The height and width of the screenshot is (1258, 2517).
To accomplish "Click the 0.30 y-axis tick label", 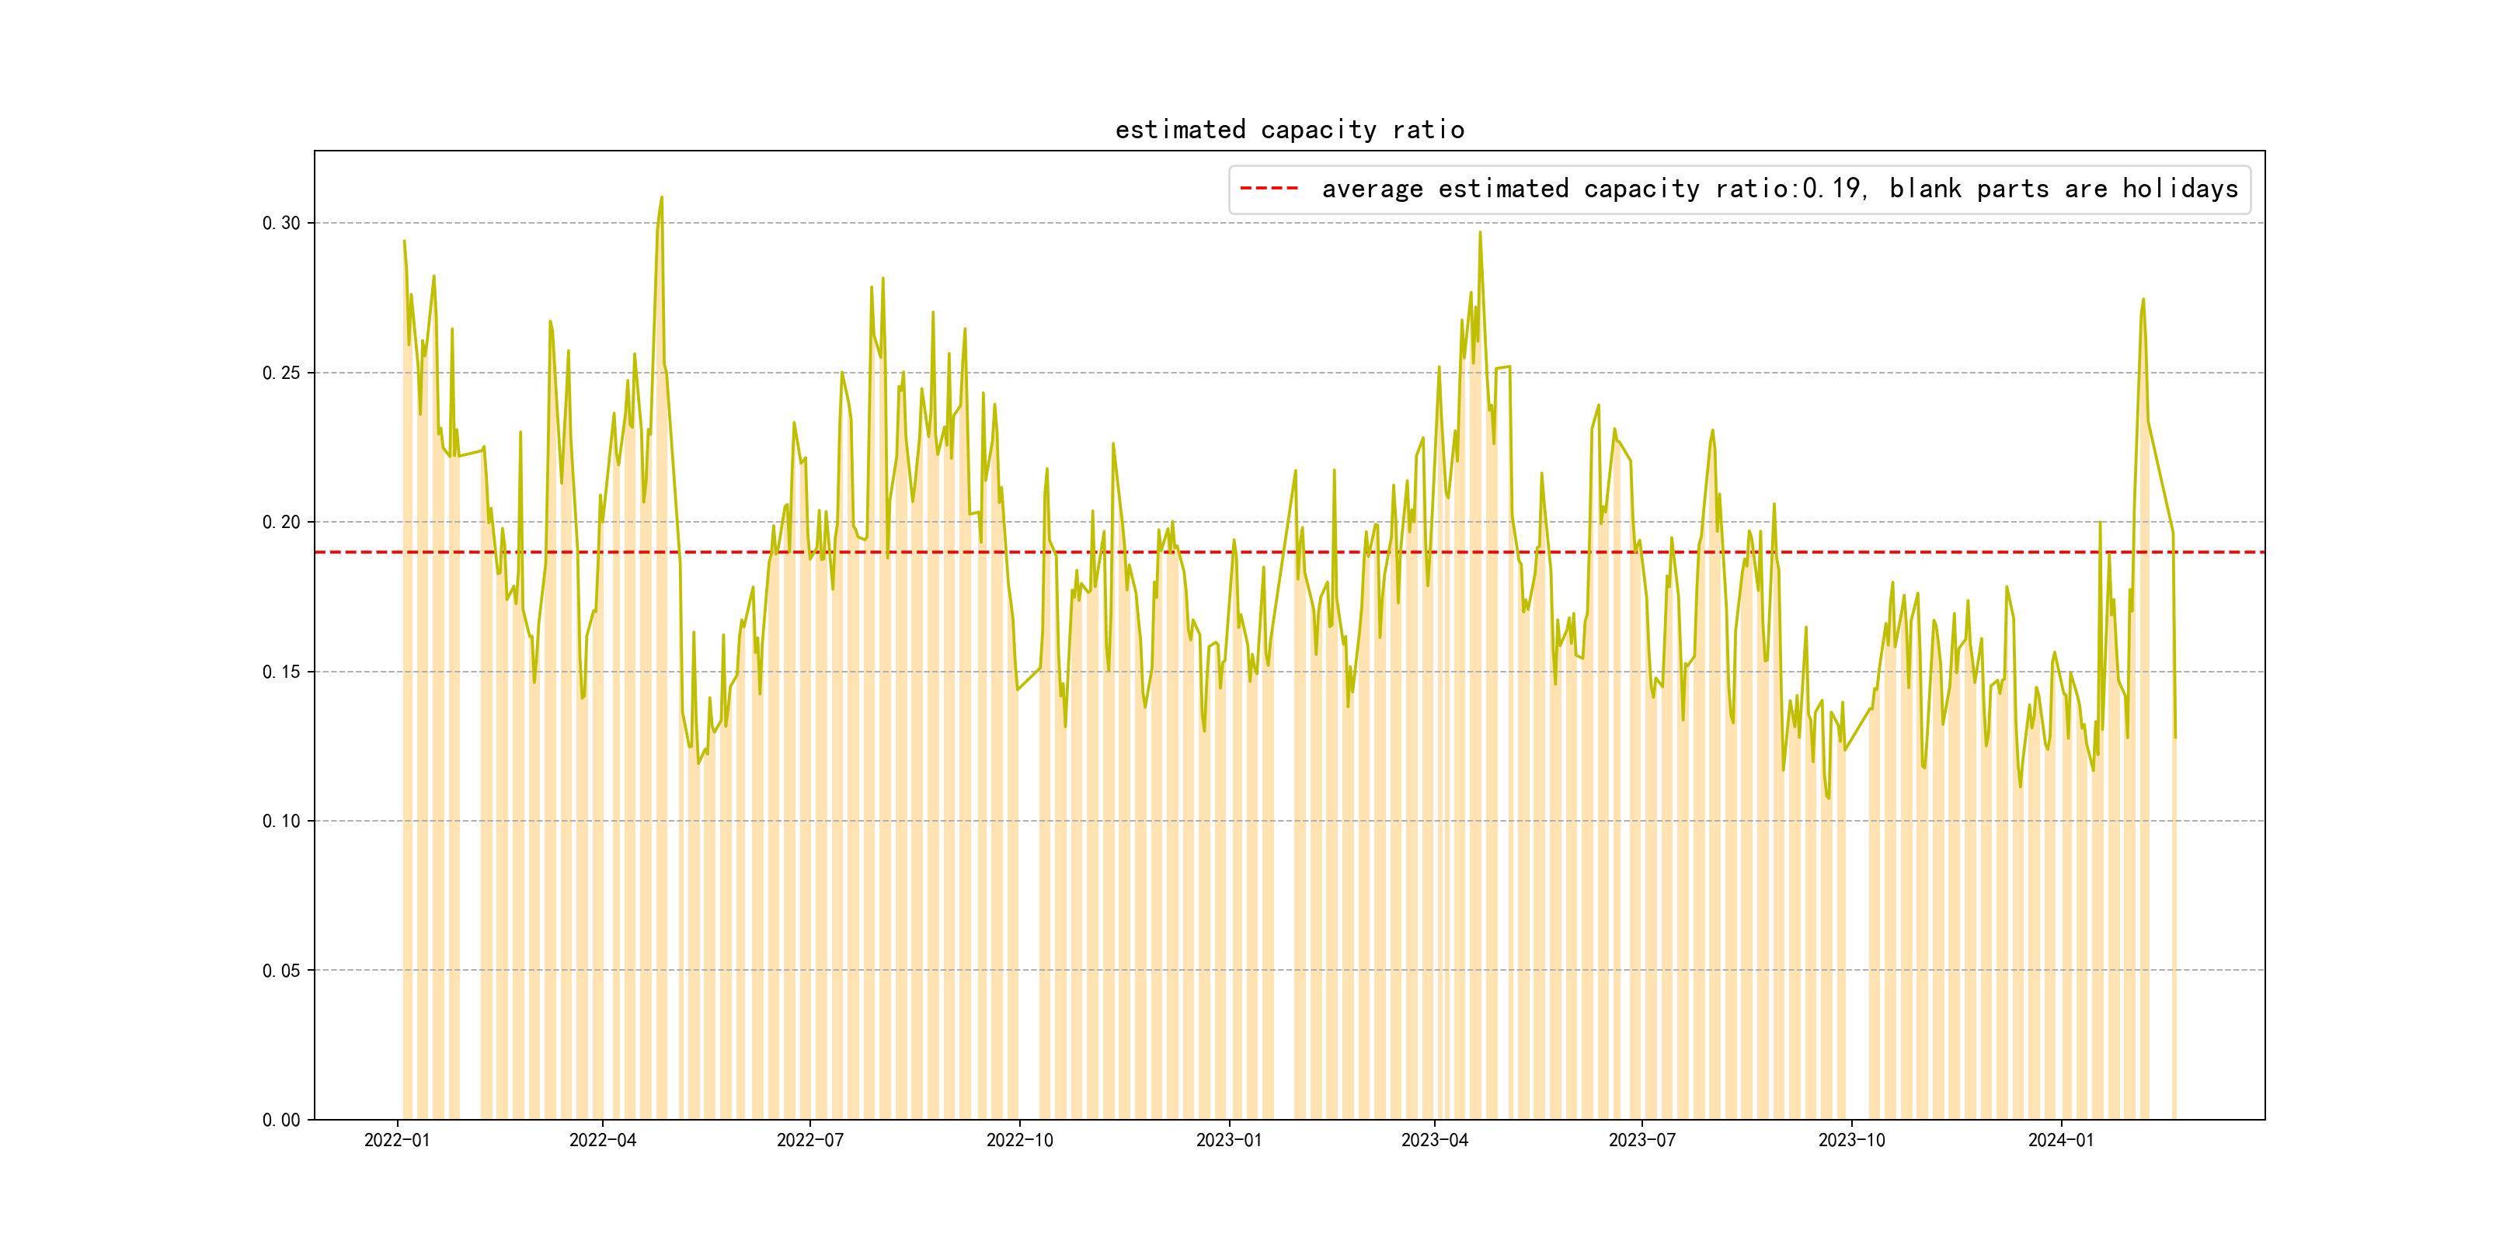I will coord(281,224).
